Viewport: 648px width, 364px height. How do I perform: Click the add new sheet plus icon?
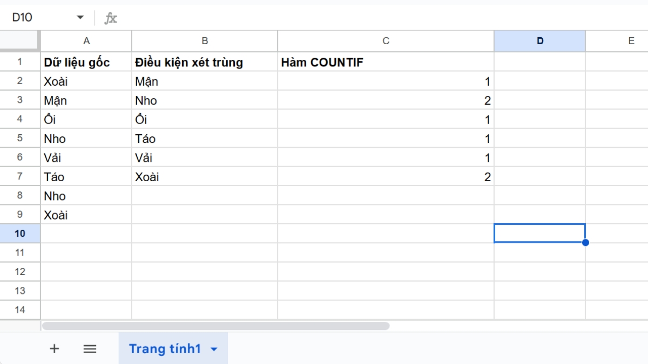(x=54, y=349)
